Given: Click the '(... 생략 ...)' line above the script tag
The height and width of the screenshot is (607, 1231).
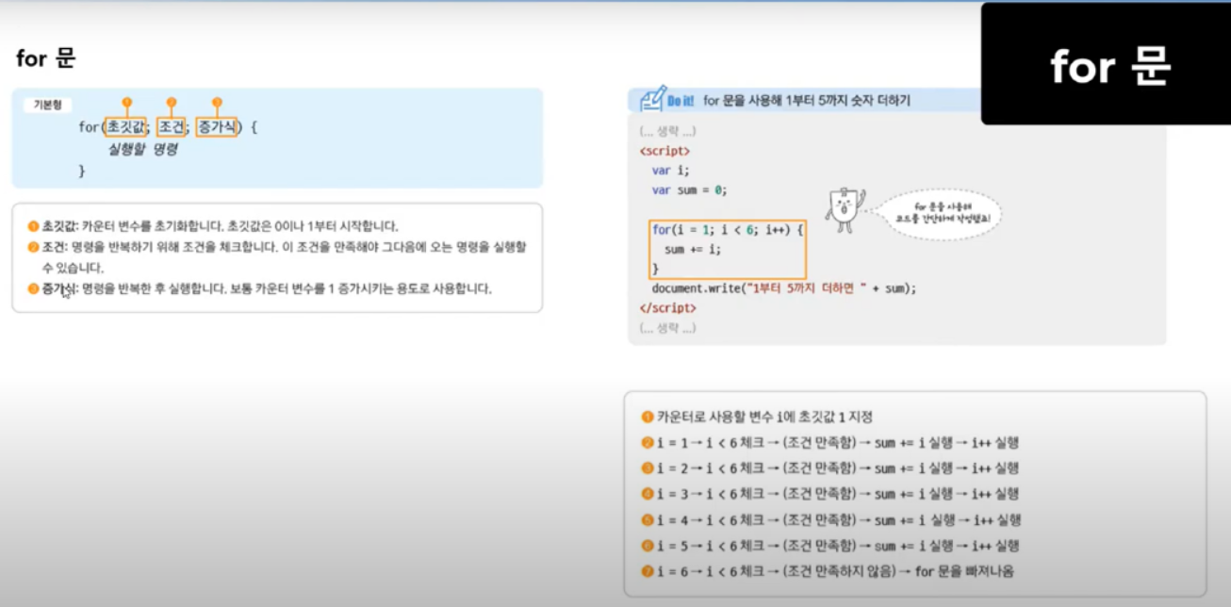Looking at the screenshot, I should click(667, 131).
